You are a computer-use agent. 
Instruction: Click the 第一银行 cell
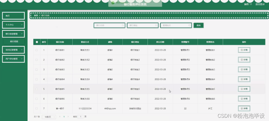[x=60, y=108]
